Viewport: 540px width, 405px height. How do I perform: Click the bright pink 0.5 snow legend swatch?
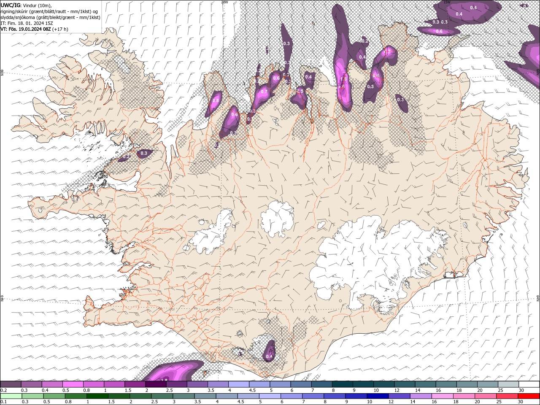(73, 384)
